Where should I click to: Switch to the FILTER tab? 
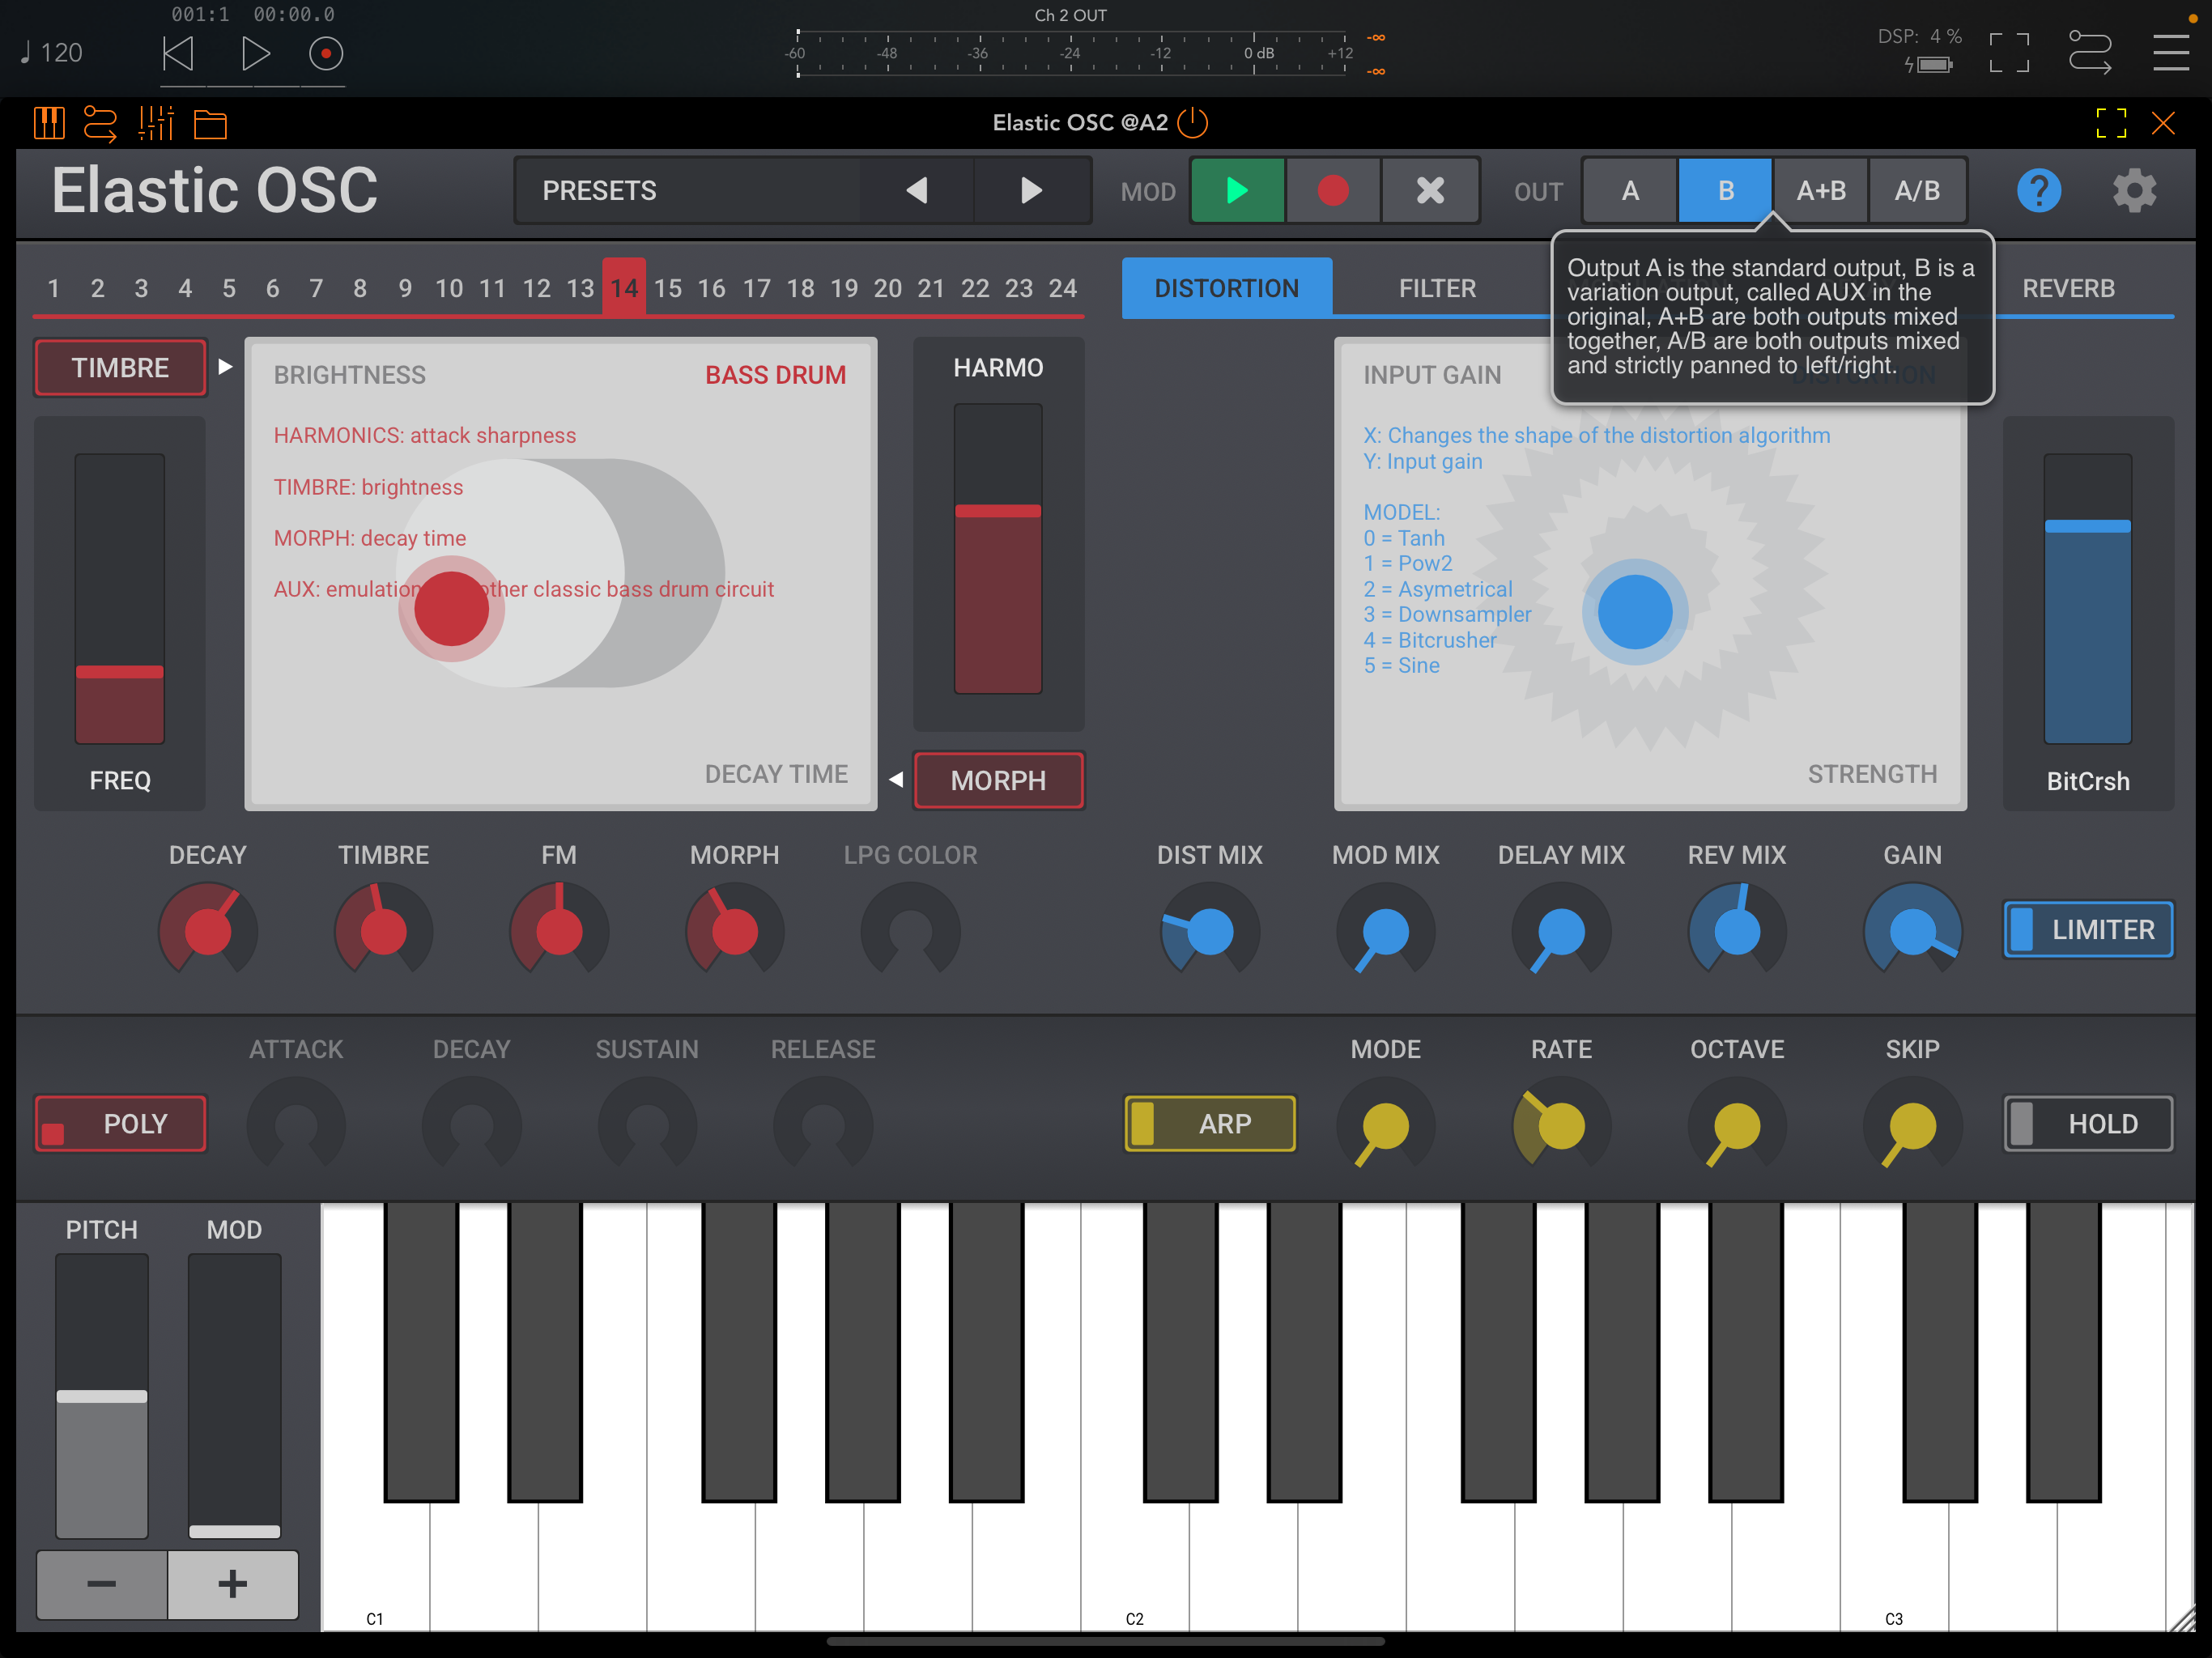1436,288
